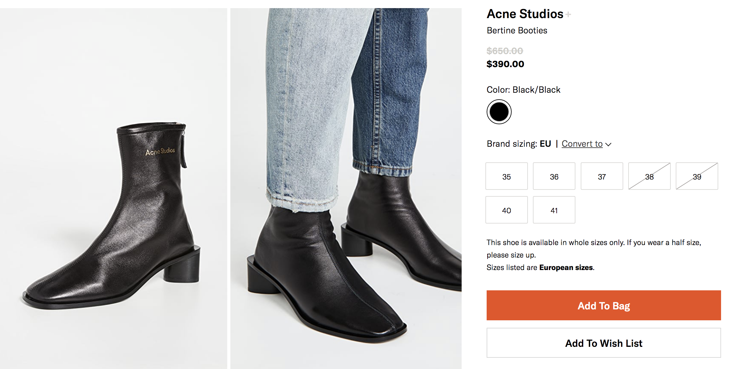Open the Acne Studios brand link
Screen dimensions: 732x369
point(525,14)
